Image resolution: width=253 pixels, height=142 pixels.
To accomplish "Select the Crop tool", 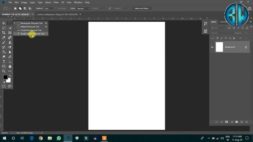I will [x=4, y=33].
